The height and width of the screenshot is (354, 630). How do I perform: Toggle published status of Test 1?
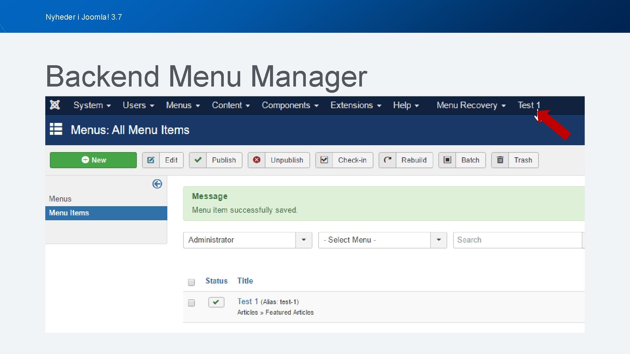[216, 302]
